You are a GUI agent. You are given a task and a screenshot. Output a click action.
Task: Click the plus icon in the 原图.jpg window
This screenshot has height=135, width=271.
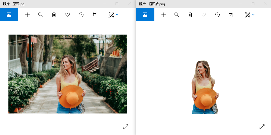pos(27,15)
